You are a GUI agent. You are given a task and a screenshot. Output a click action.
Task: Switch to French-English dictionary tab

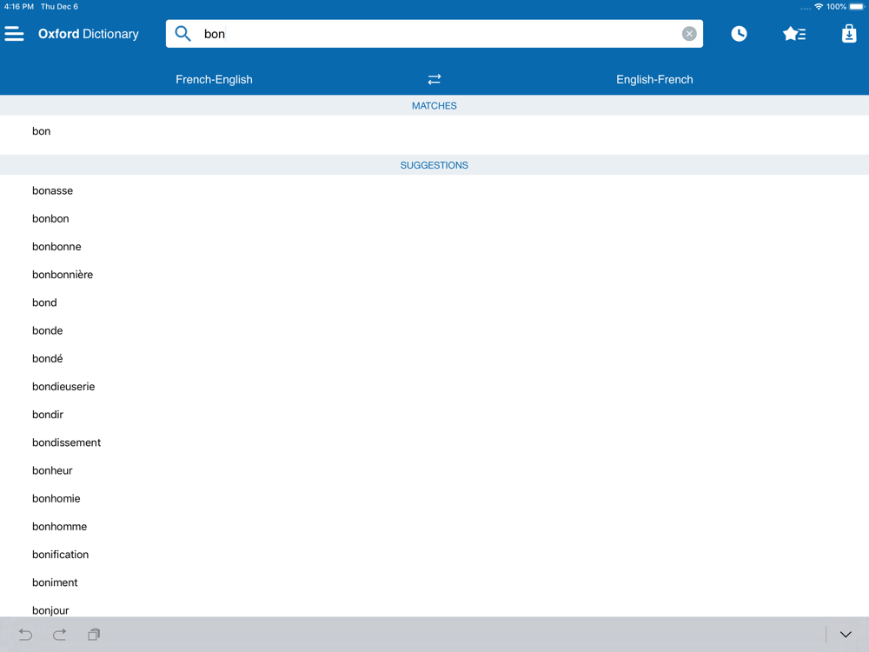click(x=214, y=79)
